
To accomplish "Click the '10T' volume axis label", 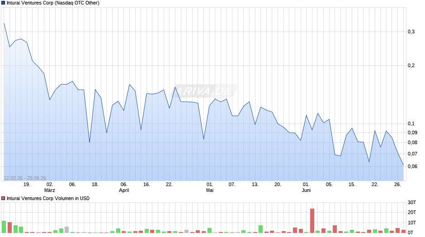I will click(412, 223).
